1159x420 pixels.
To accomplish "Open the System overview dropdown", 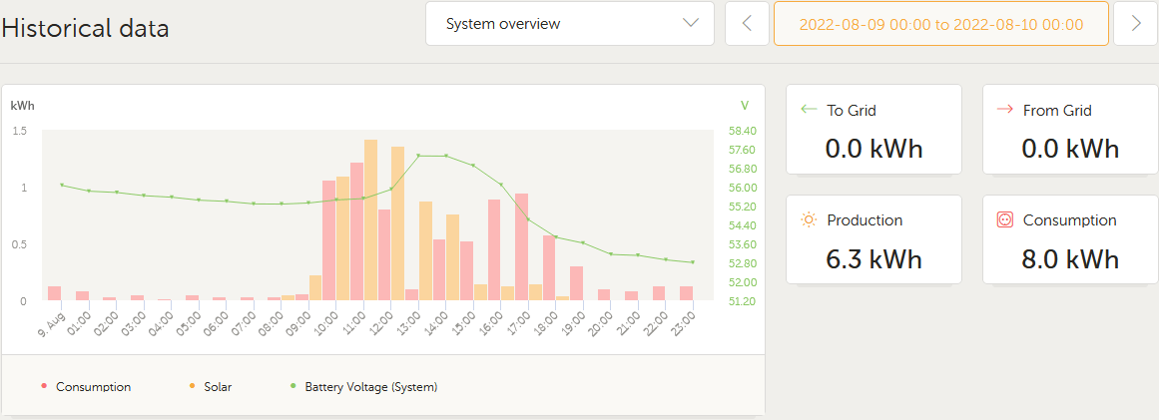I will click(569, 24).
